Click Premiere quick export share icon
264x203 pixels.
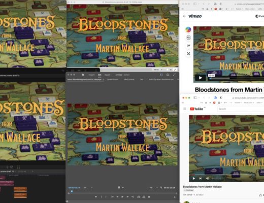[168, 75]
